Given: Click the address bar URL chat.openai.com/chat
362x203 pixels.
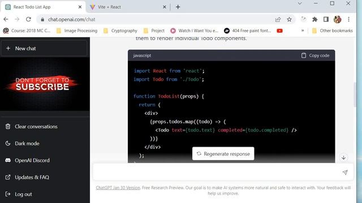Looking at the screenshot, I should (x=72, y=20).
